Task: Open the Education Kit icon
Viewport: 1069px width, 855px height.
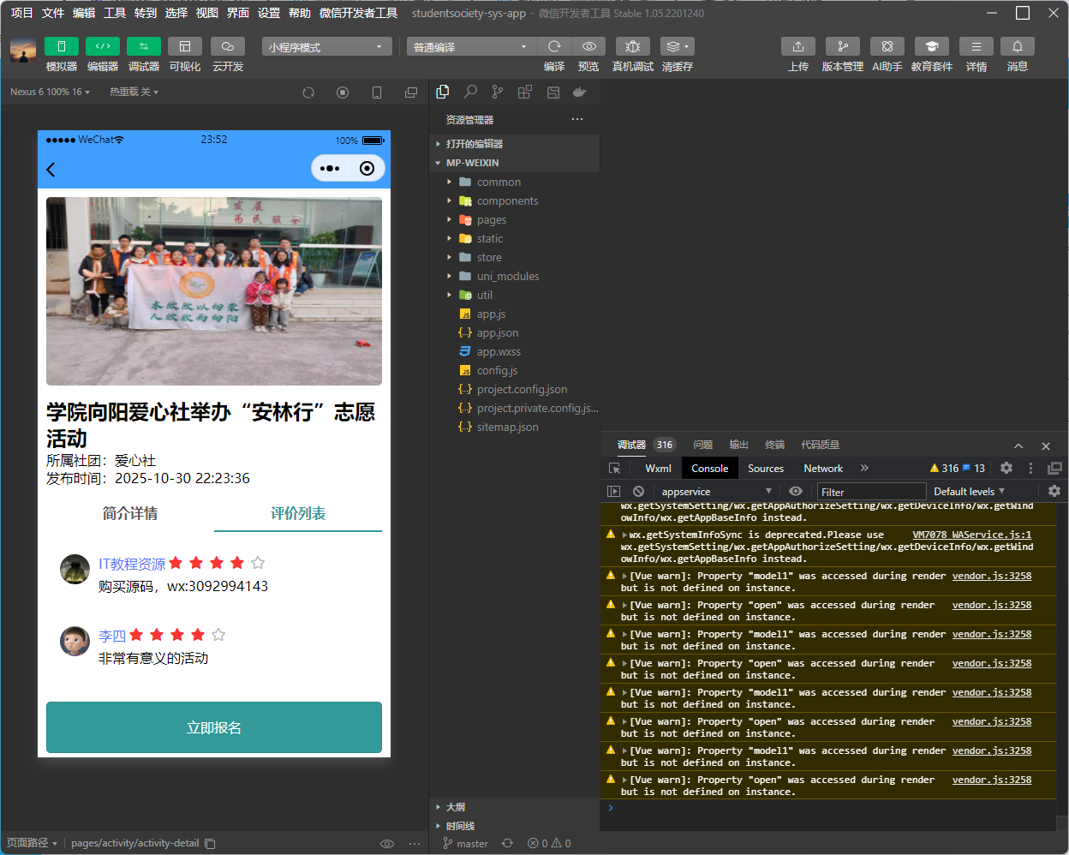Action: coord(932,46)
